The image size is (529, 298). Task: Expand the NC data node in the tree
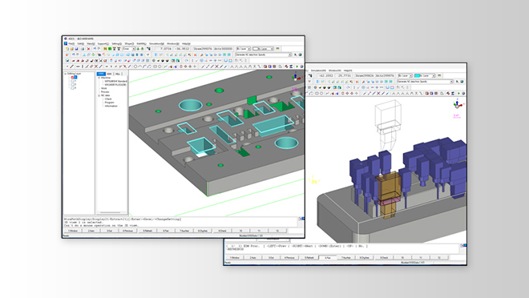[99, 95]
